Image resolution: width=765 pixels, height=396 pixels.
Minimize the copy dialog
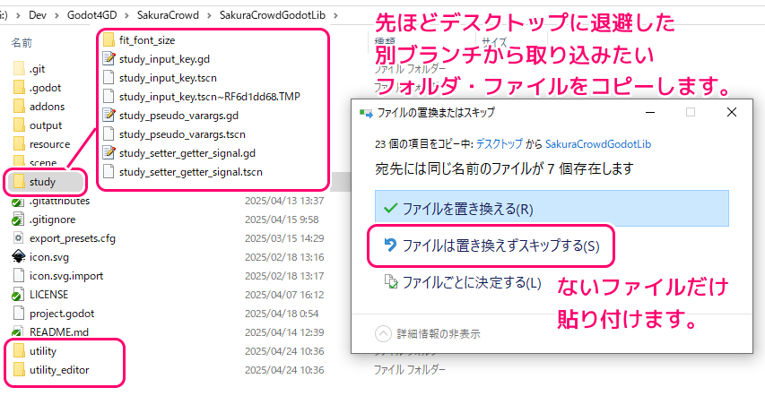click(x=650, y=113)
